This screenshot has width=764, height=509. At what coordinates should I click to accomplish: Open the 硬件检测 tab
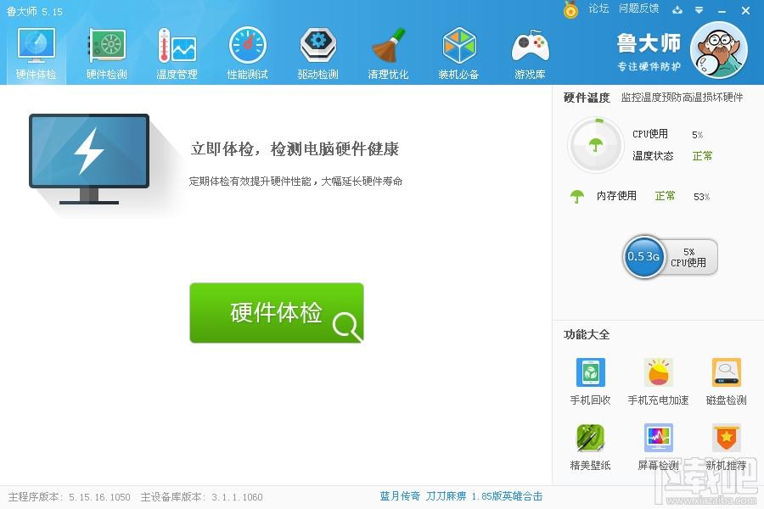107,53
